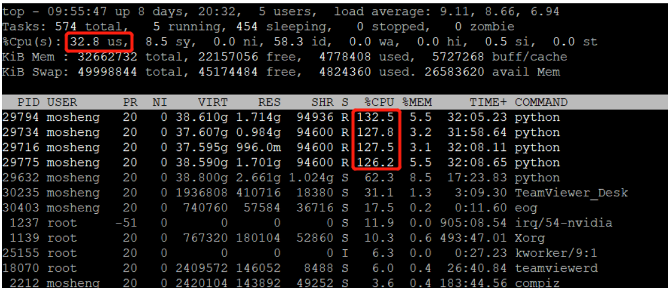Viewport: 668px width, 288px height.
Task: Click the 32:05.23 time value
Action: pos(477,117)
